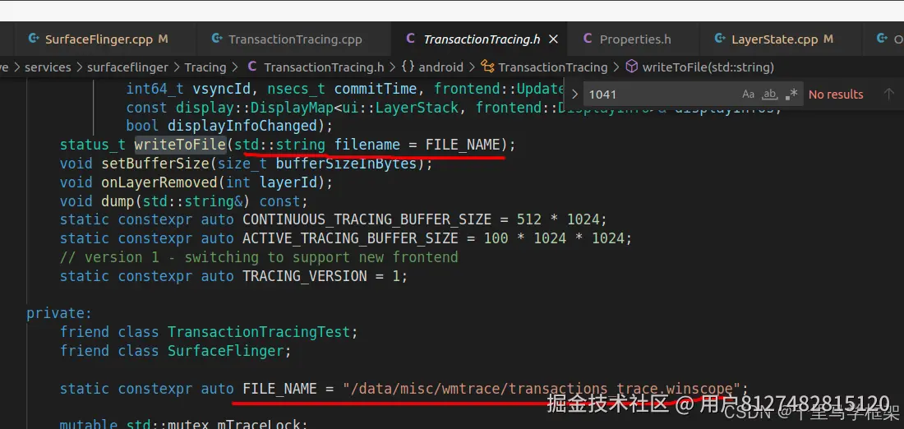Switch to the SurfaceFlinger.cpp tab

[98, 39]
